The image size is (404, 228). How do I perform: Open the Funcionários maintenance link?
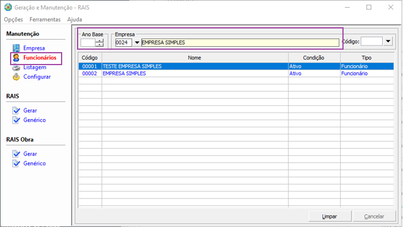[40, 57]
